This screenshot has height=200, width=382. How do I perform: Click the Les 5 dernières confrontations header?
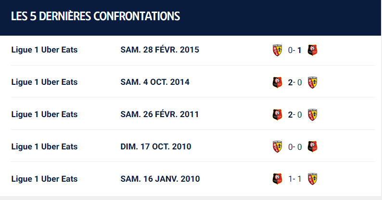click(x=95, y=16)
